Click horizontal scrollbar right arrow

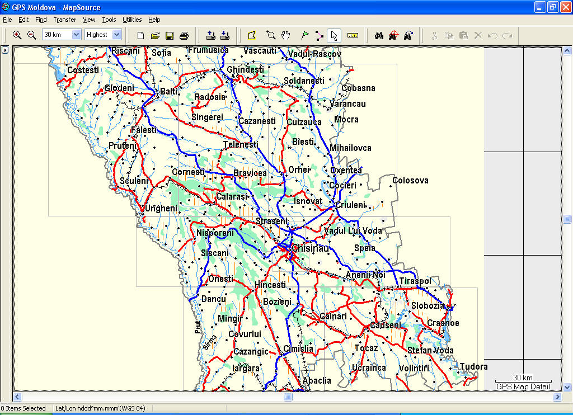coord(557,397)
